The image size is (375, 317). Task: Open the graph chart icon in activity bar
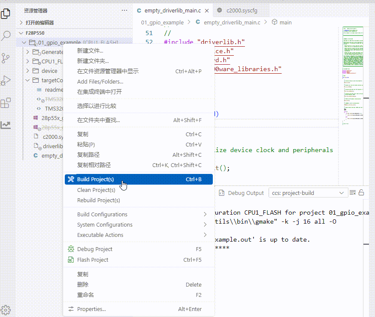(6, 125)
